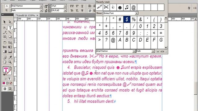Open font style dropdown showing Italic

41,10
